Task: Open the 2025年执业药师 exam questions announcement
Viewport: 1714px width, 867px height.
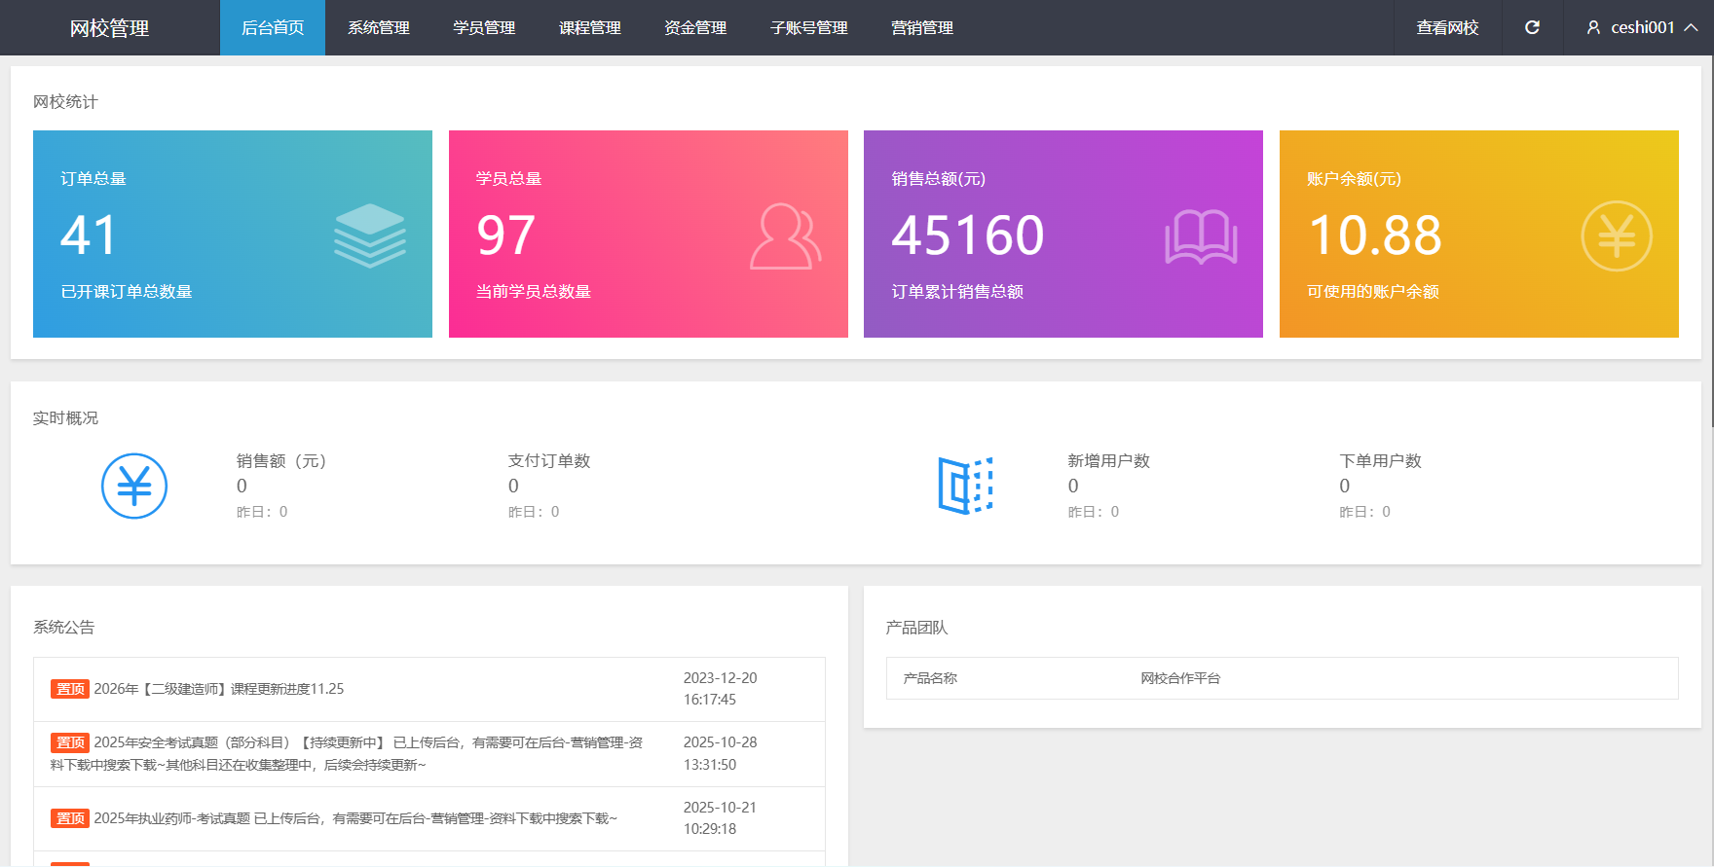Action: pyautogui.click(x=354, y=818)
